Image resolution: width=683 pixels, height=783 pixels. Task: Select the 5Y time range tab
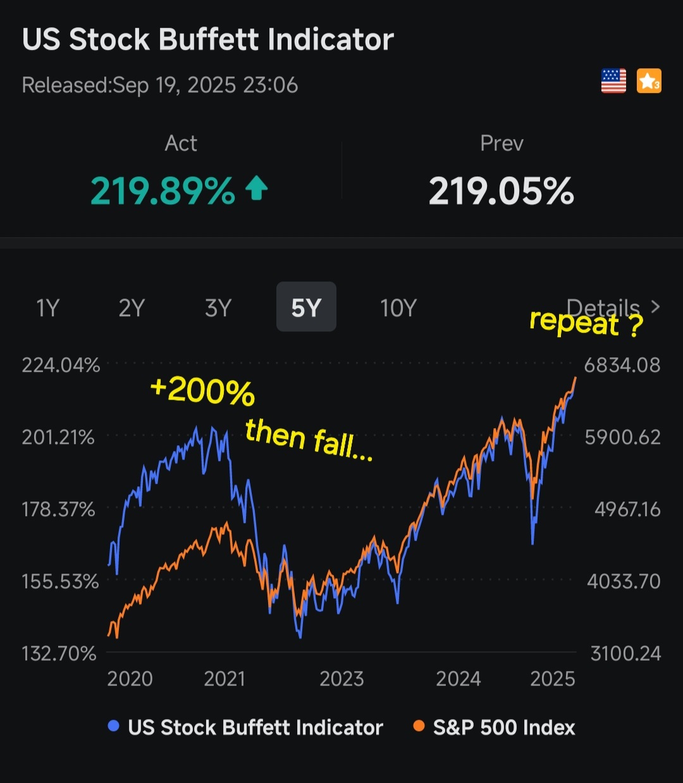tap(306, 307)
